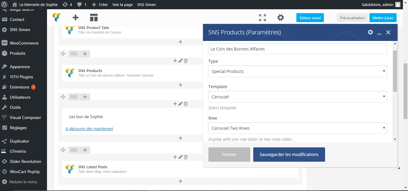
Task: Click the Mettre à jour button
Action: [383, 18]
